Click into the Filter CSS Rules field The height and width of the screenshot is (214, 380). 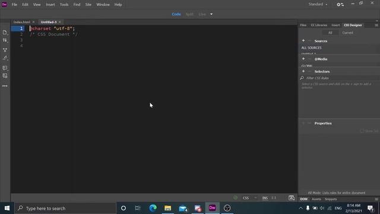click(342, 78)
